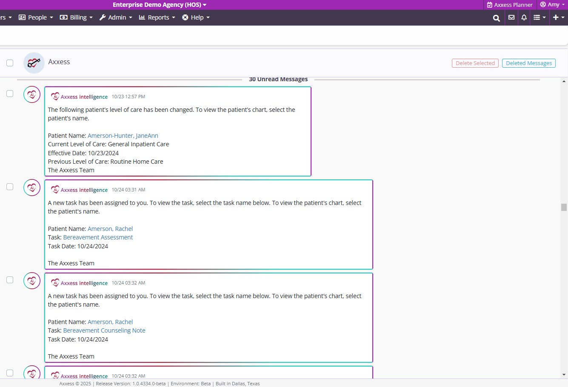Image resolution: width=568 pixels, height=387 pixels.
Task: Open the Reports menu
Action: [157, 17]
